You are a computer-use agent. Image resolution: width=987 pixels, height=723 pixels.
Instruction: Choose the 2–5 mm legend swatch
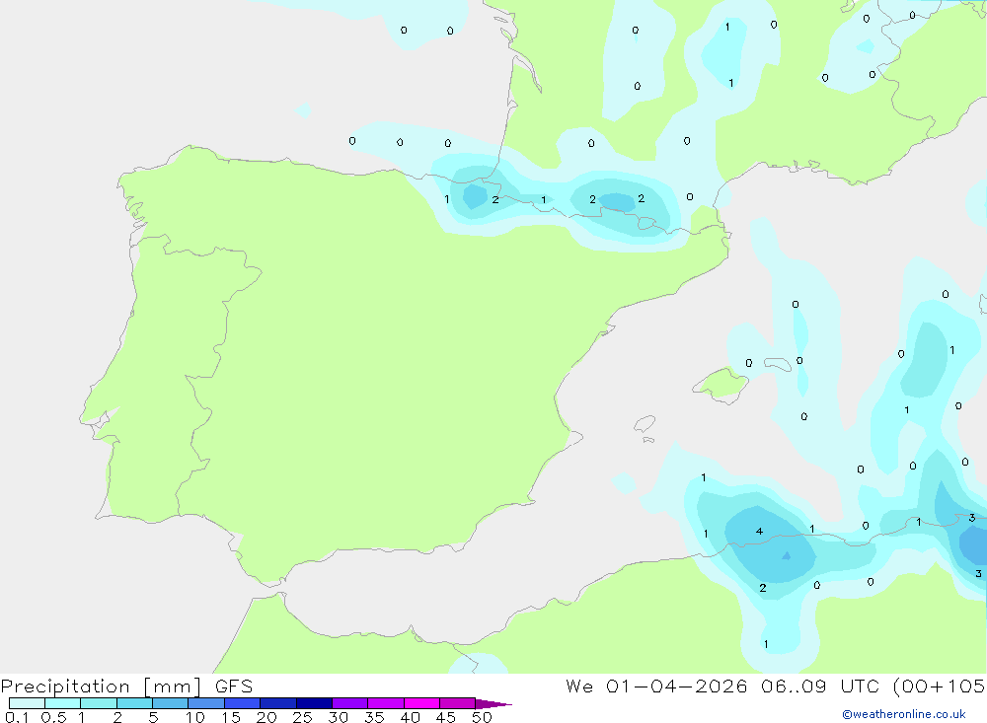coord(134,703)
